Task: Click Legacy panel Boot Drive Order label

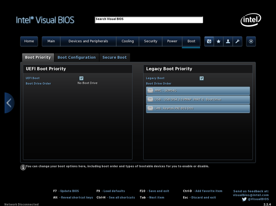Action: click(x=159, y=84)
